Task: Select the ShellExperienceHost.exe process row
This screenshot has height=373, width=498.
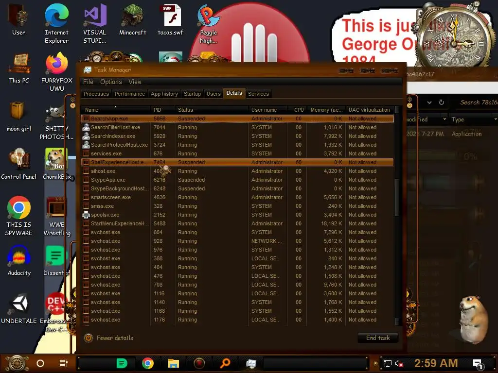Action: [237, 162]
